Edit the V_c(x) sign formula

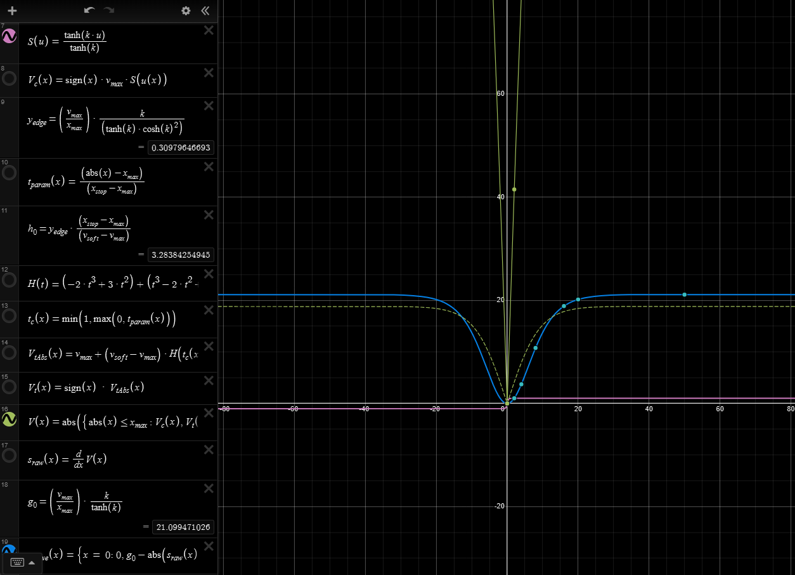[x=98, y=80]
